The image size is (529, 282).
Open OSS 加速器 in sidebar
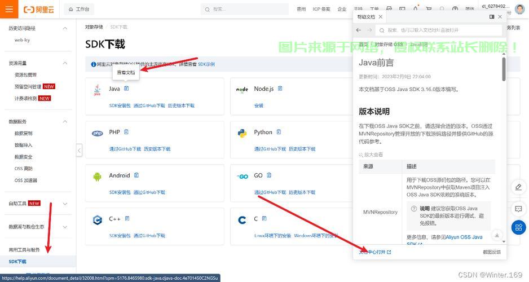pyautogui.click(x=26, y=180)
